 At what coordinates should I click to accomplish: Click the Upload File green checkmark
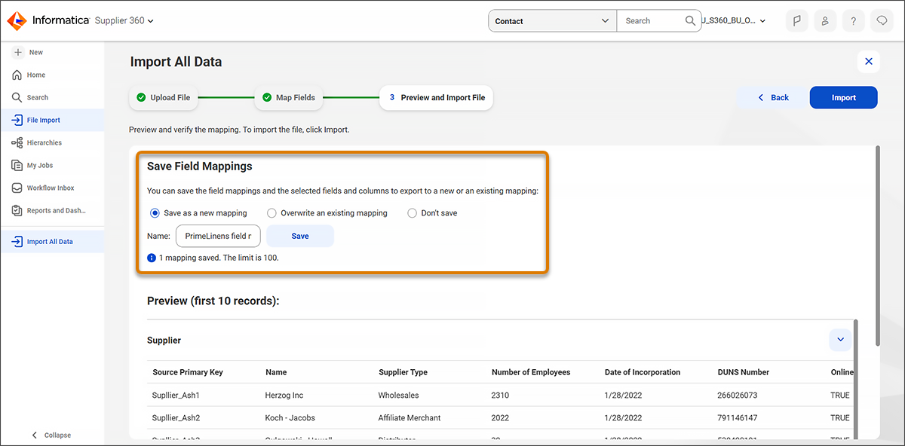(x=141, y=97)
